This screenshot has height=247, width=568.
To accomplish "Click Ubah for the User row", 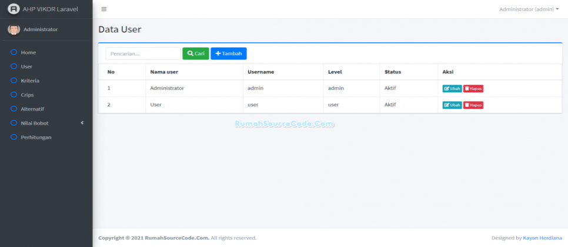I will 452,105.
